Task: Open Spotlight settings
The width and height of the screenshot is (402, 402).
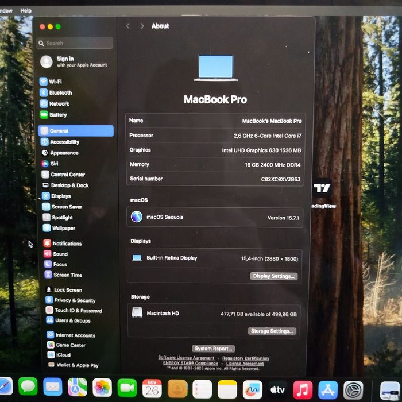Action: (x=57, y=218)
